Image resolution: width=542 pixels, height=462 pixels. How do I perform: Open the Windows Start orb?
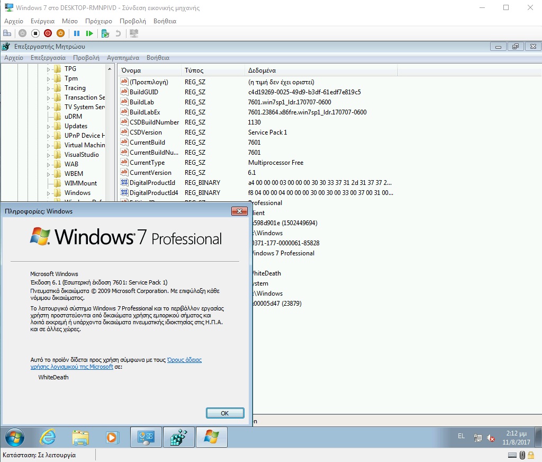pyautogui.click(x=15, y=437)
